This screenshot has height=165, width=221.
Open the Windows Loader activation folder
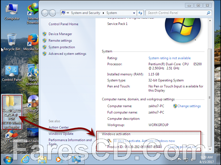coord(12,112)
